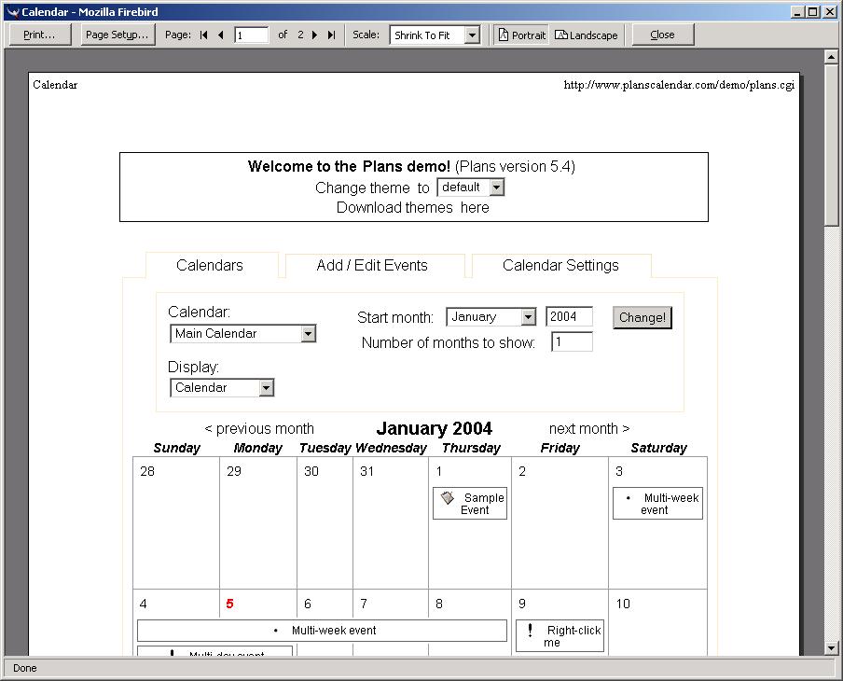This screenshot has height=681, width=843.
Task: Go to previous page arrow
Action: pyautogui.click(x=221, y=35)
